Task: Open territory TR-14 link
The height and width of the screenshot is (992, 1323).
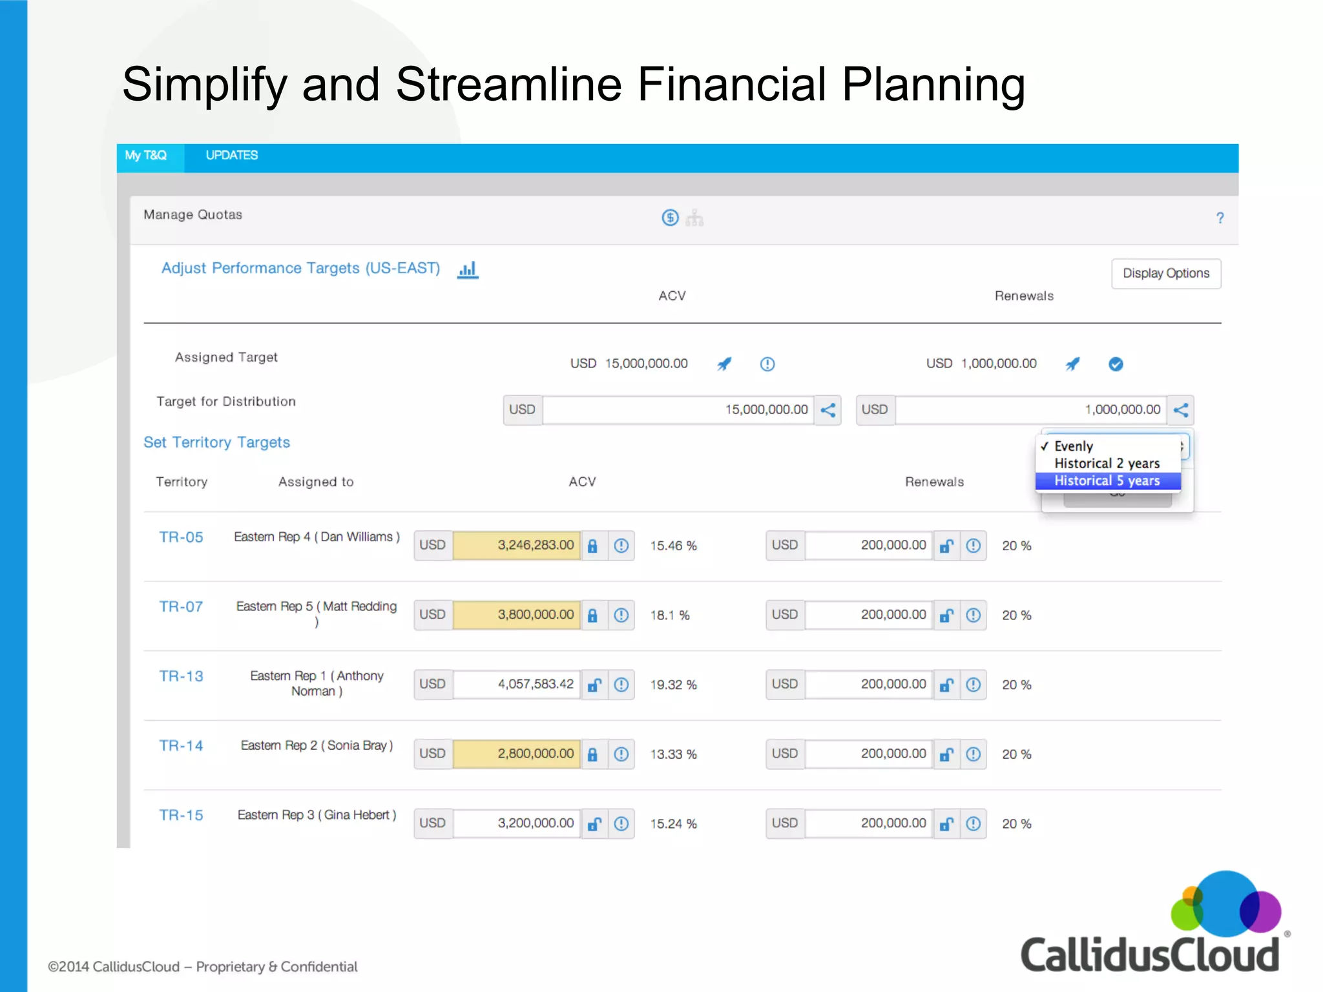Action: coord(181,746)
